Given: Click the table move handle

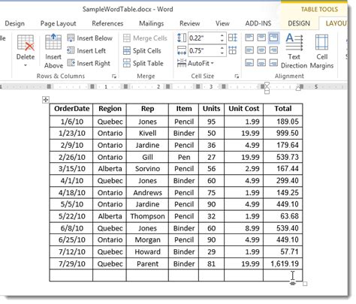Looking at the screenshot, I should click(x=46, y=100).
